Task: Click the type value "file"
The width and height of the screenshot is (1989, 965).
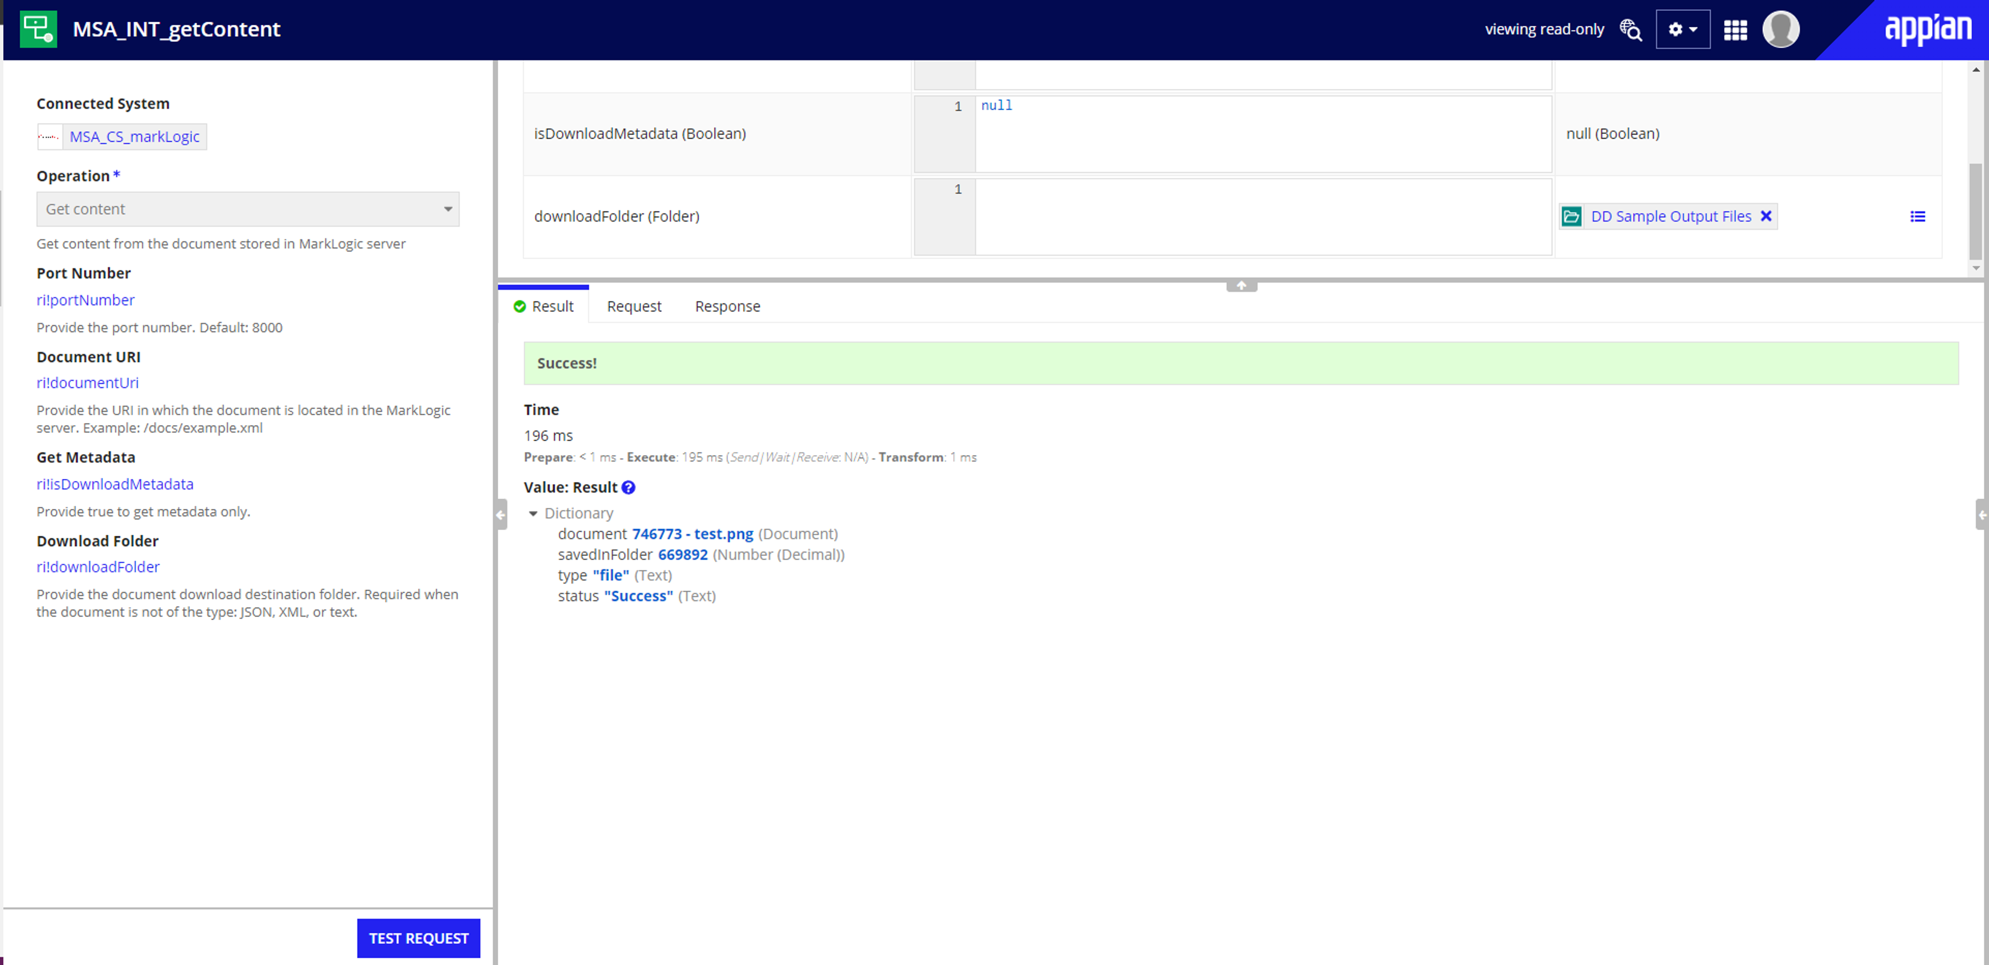Action: 611,575
